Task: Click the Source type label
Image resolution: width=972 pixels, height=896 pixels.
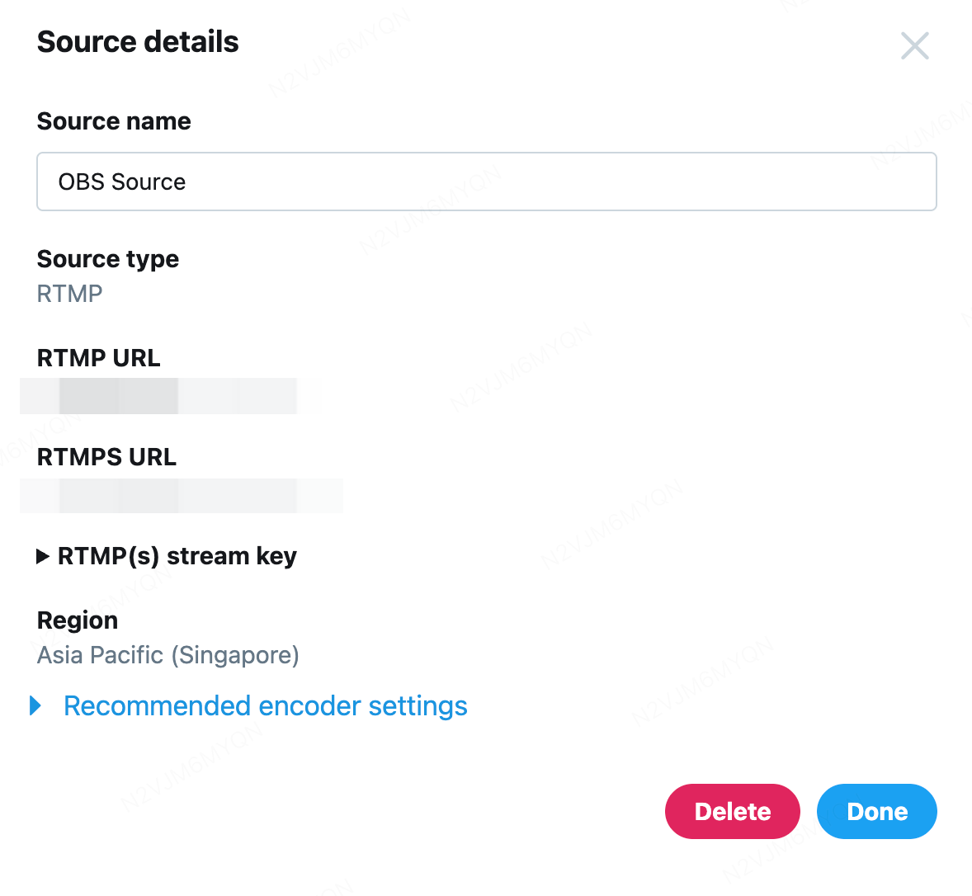Action: pos(108,259)
